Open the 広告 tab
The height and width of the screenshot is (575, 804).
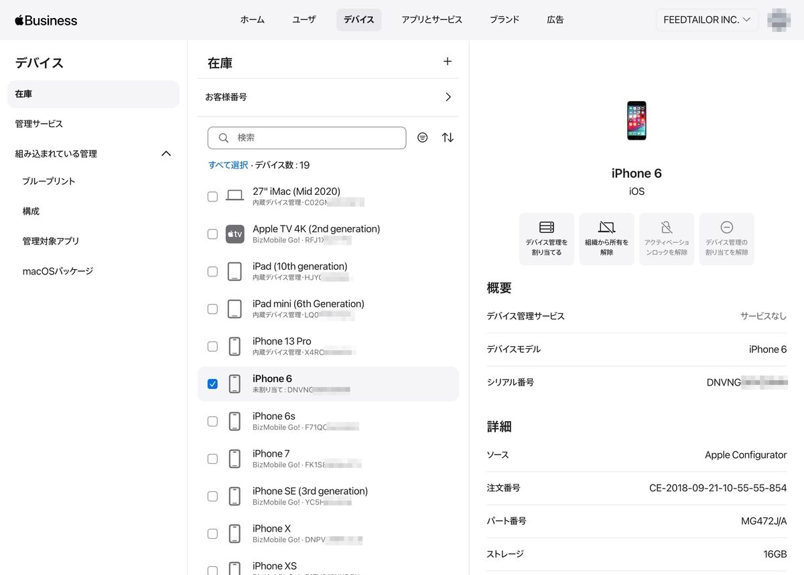[x=555, y=20]
